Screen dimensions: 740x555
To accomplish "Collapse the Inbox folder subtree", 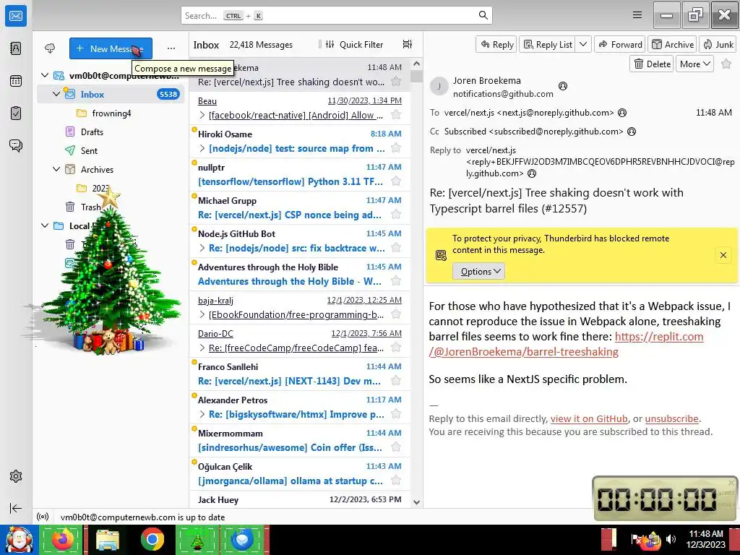I will tap(56, 94).
